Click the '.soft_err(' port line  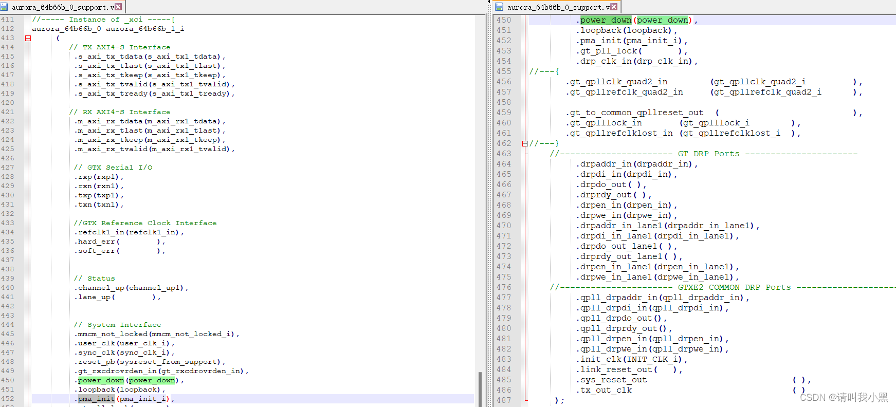120,251
